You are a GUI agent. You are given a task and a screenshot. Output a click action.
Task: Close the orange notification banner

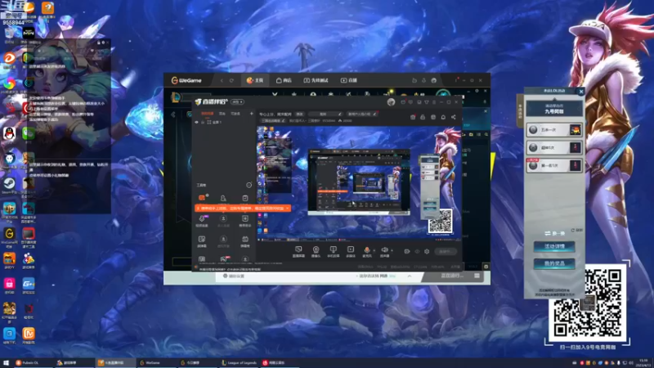pyautogui.click(x=288, y=208)
